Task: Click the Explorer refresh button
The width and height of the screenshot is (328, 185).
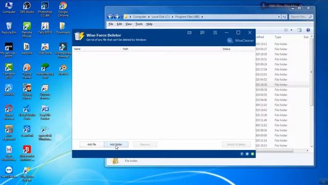Action: [284, 17]
